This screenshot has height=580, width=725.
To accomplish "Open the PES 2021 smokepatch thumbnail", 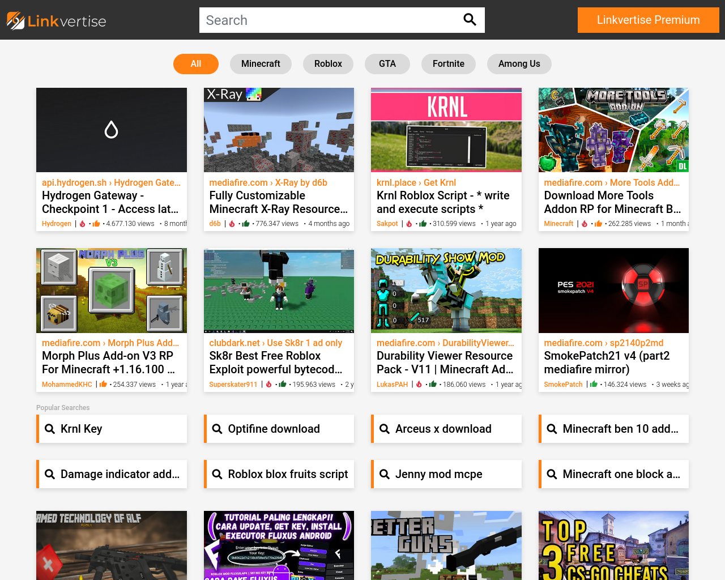I will [613, 291].
